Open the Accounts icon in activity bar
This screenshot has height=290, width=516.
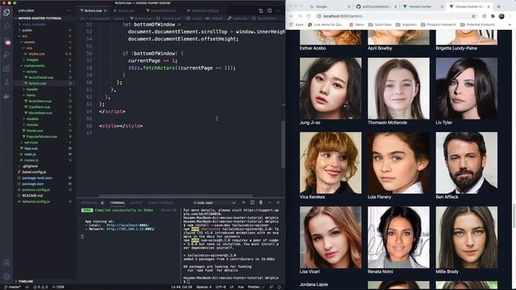pyautogui.click(x=6, y=263)
